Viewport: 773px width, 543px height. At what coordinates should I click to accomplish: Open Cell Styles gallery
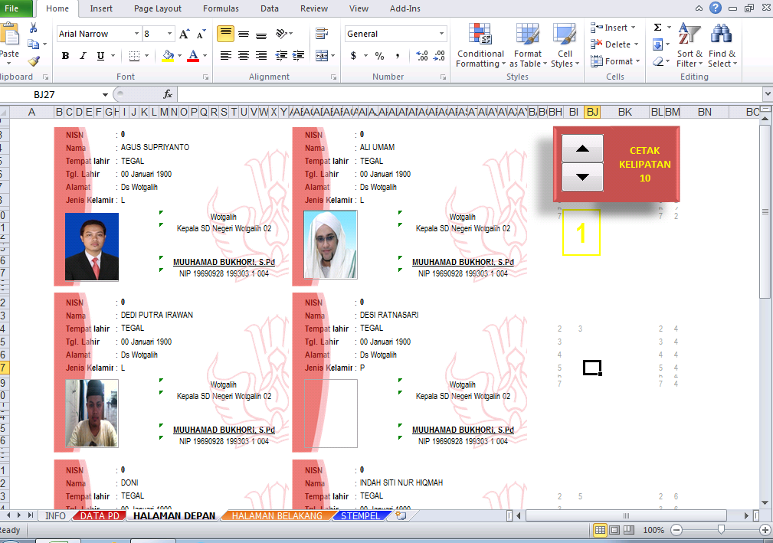point(565,45)
